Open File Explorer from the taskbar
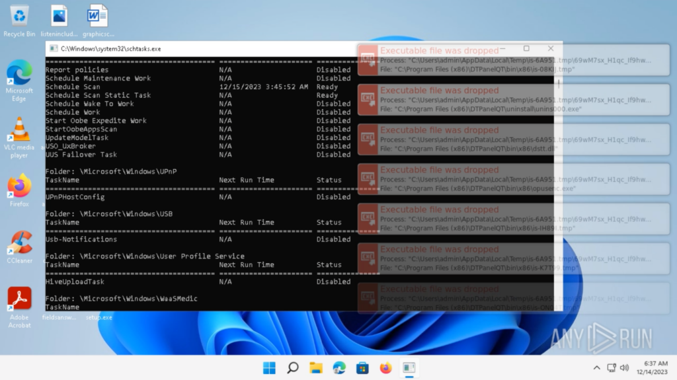The width and height of the screenshot is (677, 380). click(x=316, y=367)
